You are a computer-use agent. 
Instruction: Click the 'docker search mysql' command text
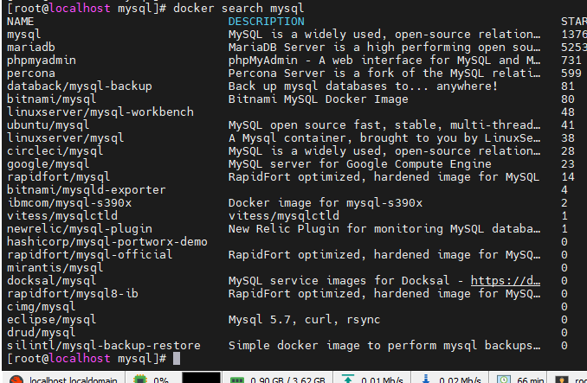pos(238,9)
